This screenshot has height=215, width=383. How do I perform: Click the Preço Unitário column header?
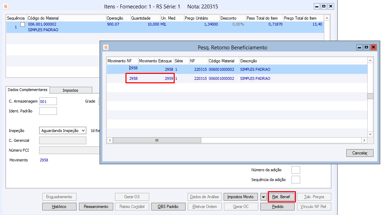point(202,18)
